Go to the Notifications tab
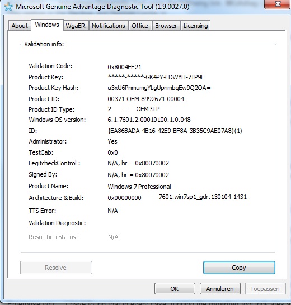 tap(109, 26)
